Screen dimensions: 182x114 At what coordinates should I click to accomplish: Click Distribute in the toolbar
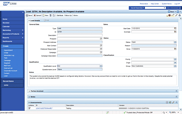60,16
